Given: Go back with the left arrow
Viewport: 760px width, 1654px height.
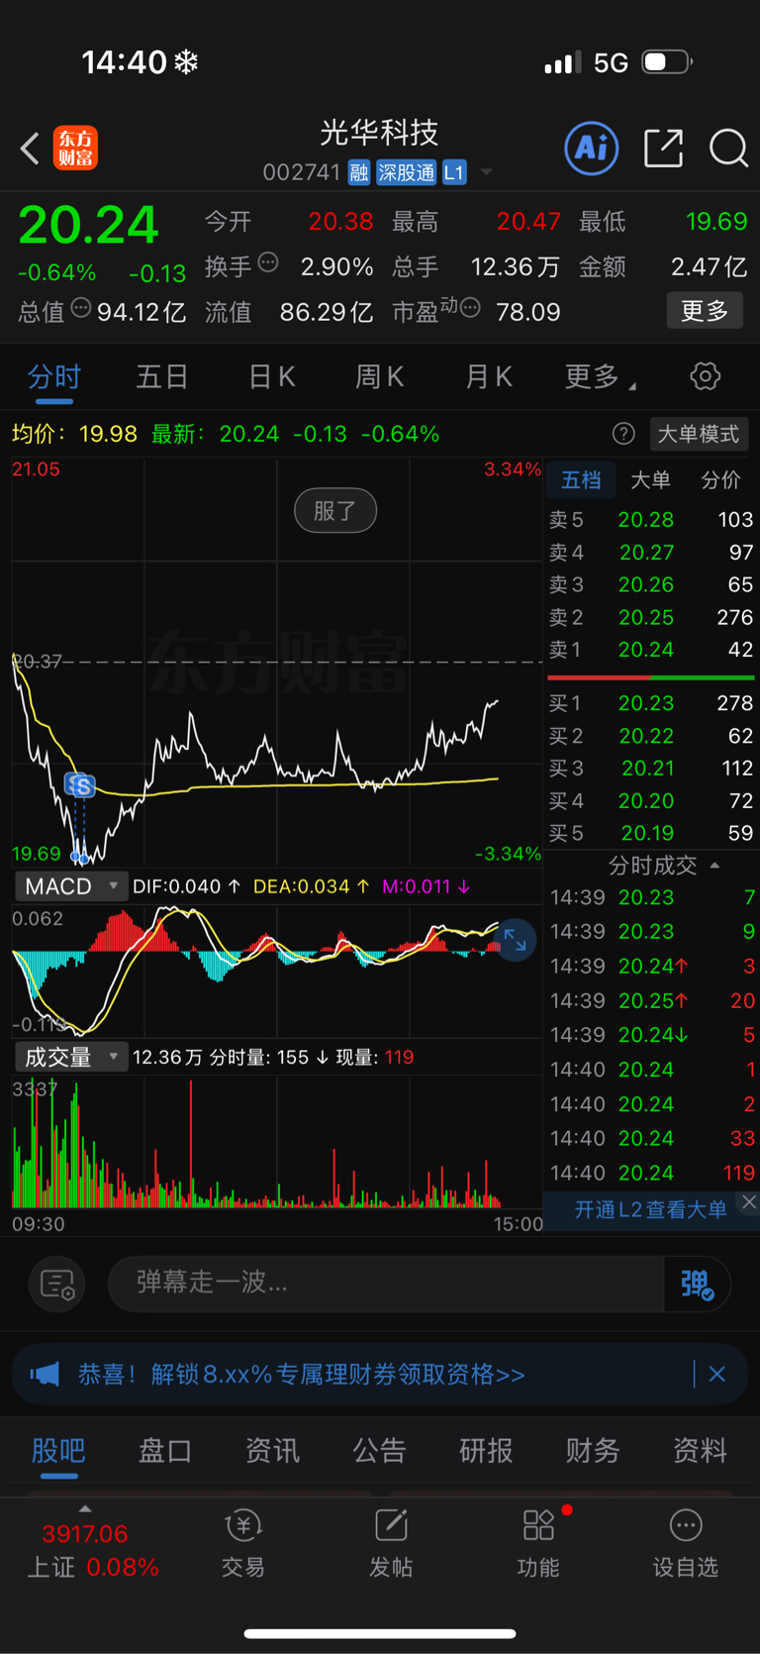Looking at the screenshot, I should (30, 149).
